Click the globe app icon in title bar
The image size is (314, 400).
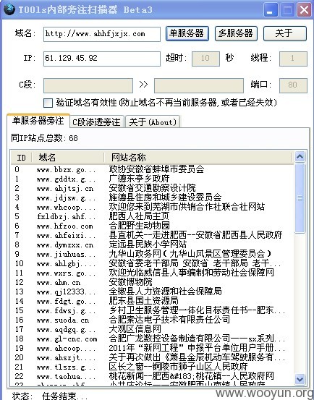[9, 9]
